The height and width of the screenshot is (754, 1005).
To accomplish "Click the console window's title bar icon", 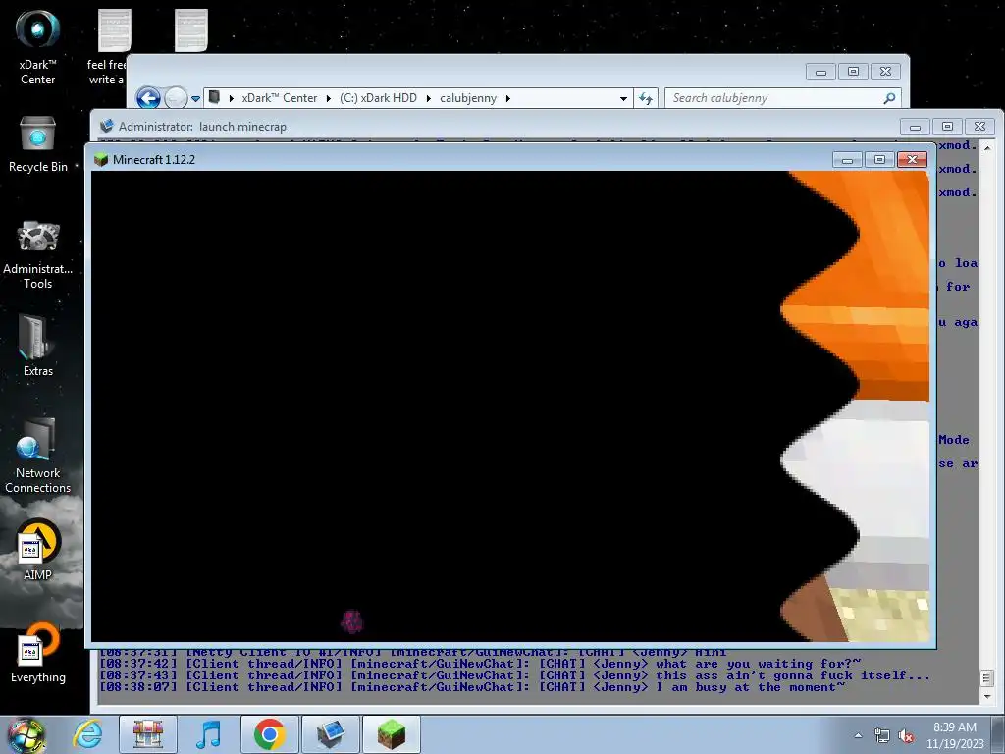I will point(107,127).
